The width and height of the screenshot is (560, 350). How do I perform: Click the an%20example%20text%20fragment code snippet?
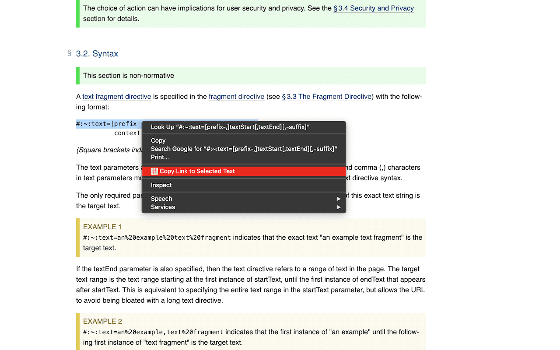157,238
